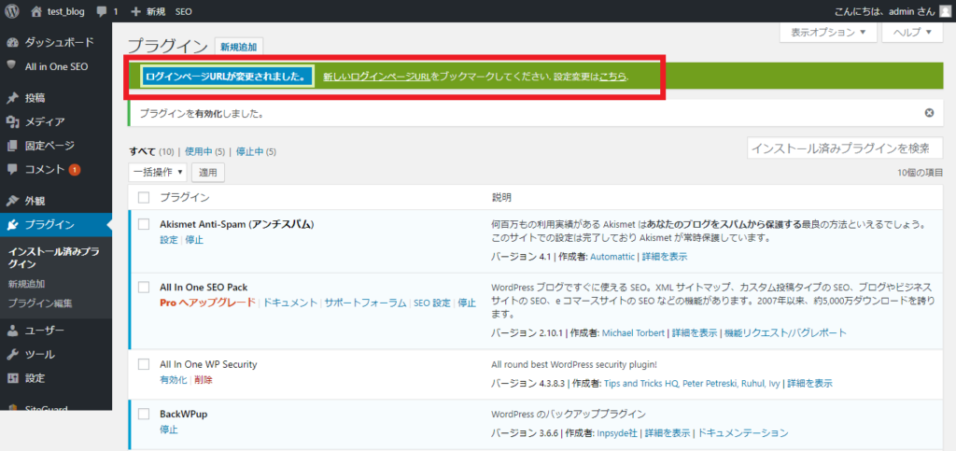The image size is (956, 451).
Task: Open メディア from the sidebar icon
Action: [x=12, y=121]
